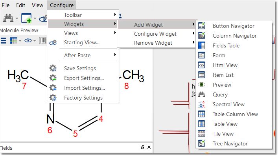Select the Tree Navigator icon
278x156 pixels.
(x=201, y=143)
